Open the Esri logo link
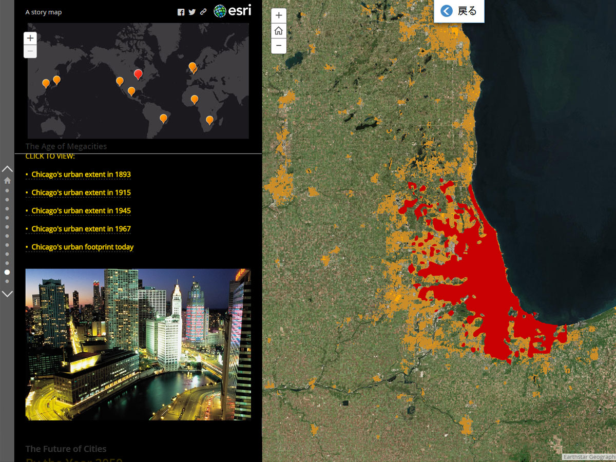Image resolution: width=616 pixels, height=462 pixels. click(233, 11)
